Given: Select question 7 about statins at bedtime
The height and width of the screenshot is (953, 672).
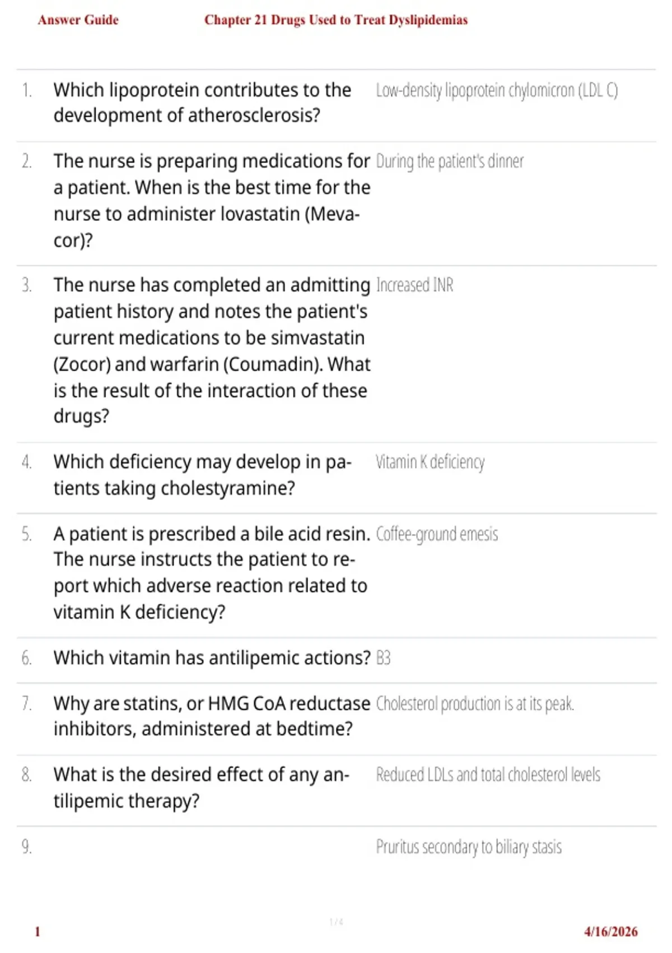Looking at the screenshot, I should [212, 716].
